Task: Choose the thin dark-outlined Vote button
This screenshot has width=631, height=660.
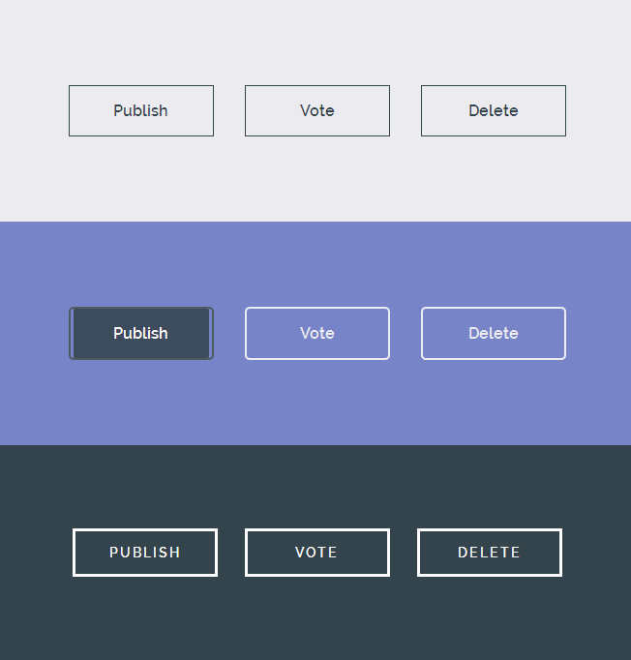Action: 317,110
